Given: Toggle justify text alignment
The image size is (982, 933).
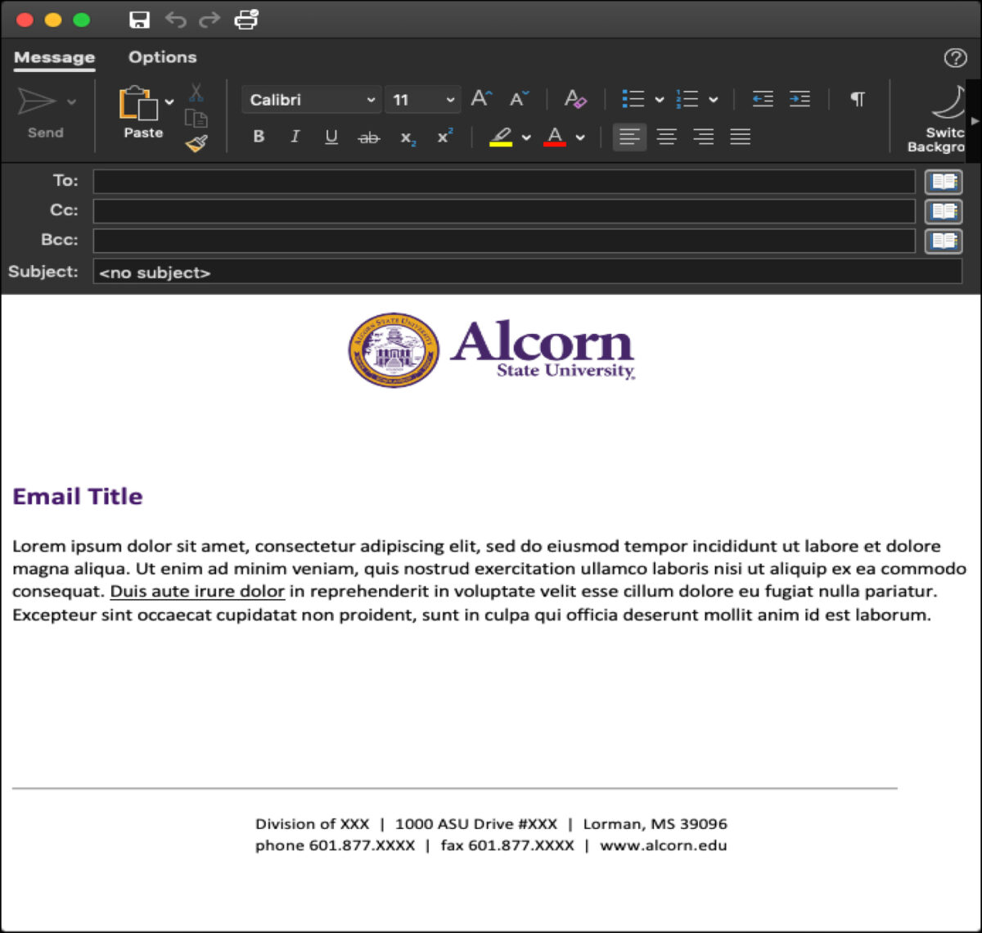Looking at the screenshot, I should pos(741,137).
